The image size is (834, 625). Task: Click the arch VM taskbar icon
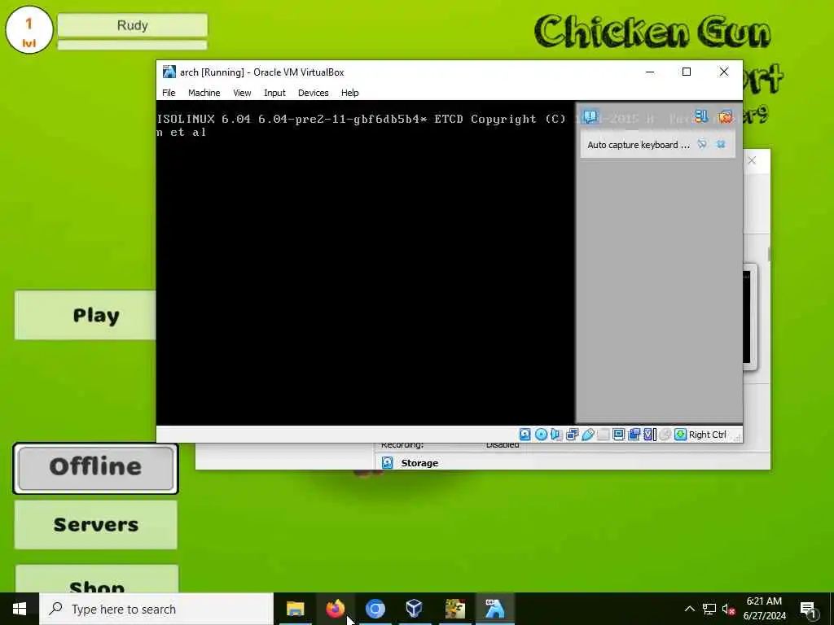click(x=494, y=609)
